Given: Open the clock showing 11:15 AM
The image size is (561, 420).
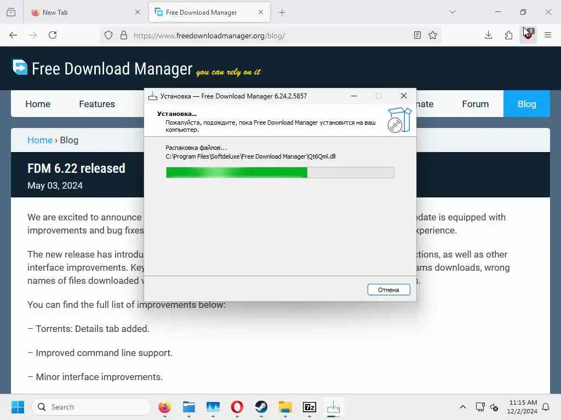Looking at the screenshot, I should [522, 407].
